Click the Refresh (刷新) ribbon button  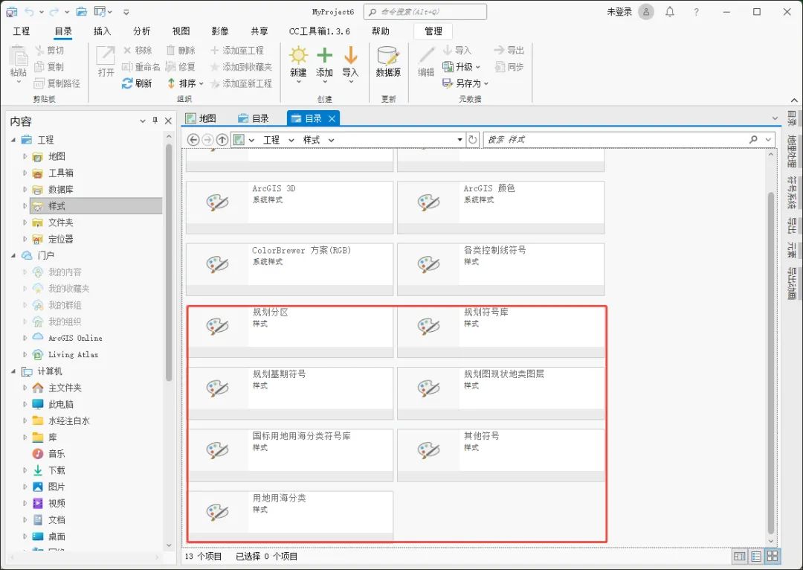(137, 83)
